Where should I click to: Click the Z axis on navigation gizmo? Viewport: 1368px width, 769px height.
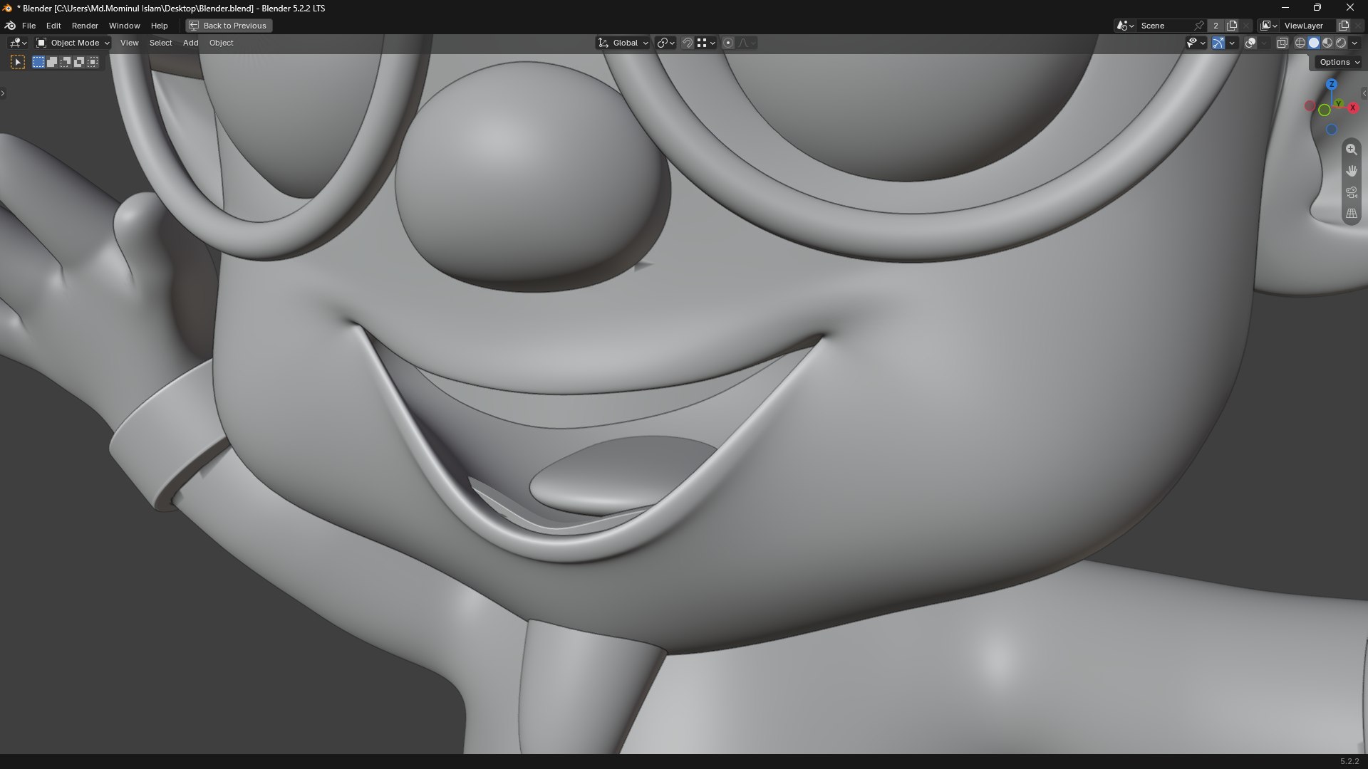1331,84
